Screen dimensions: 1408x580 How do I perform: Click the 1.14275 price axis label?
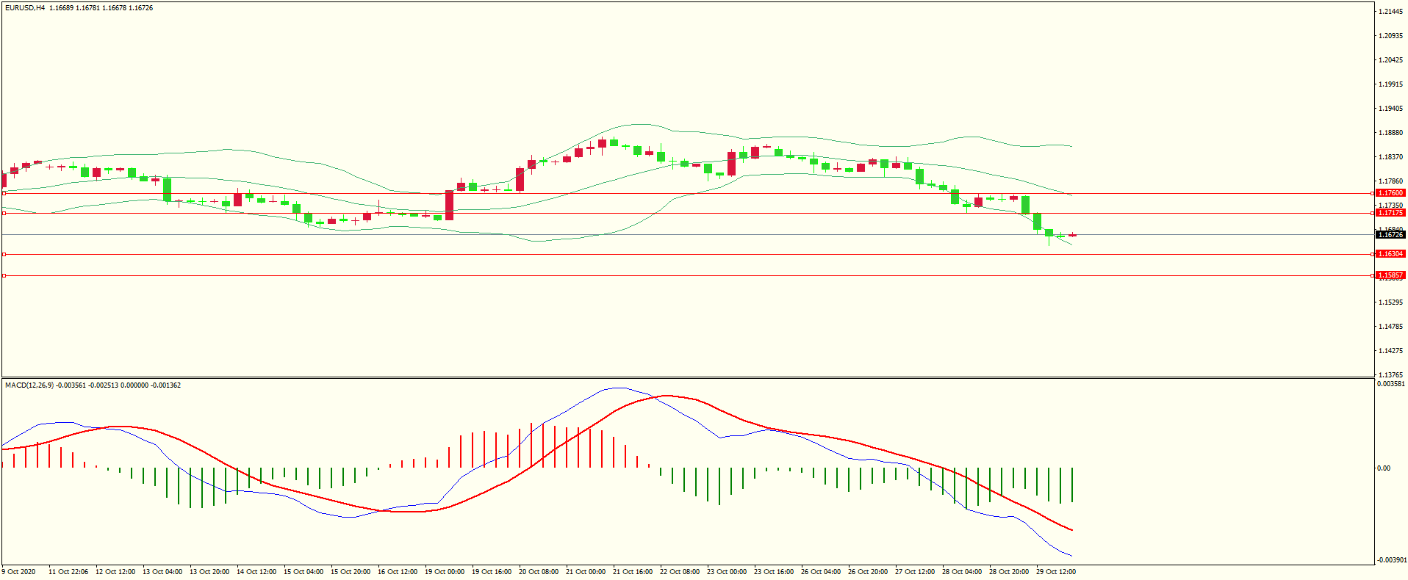(1390, 351)
